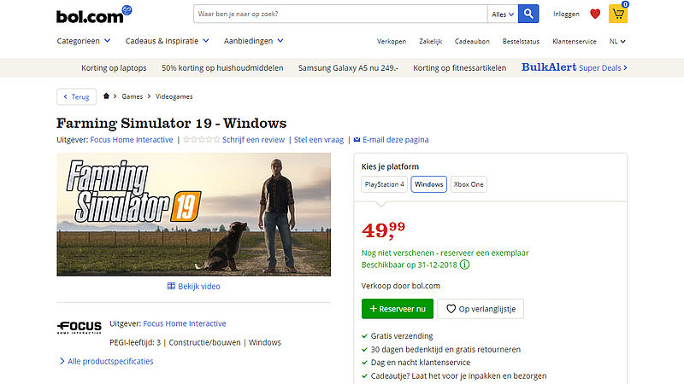Open the yellow shopping cart
This screenshot has width=684, height=384.
point(618,14)
